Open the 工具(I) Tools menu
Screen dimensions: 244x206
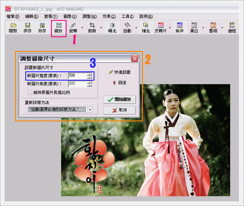128,16
